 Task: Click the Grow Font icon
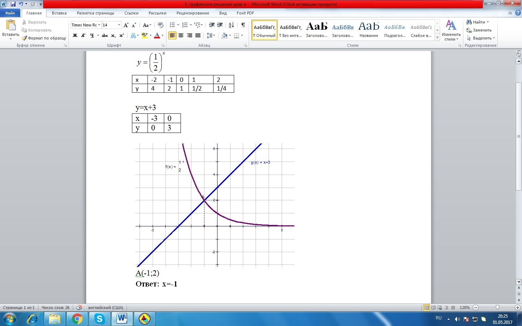tap(126, 25)
